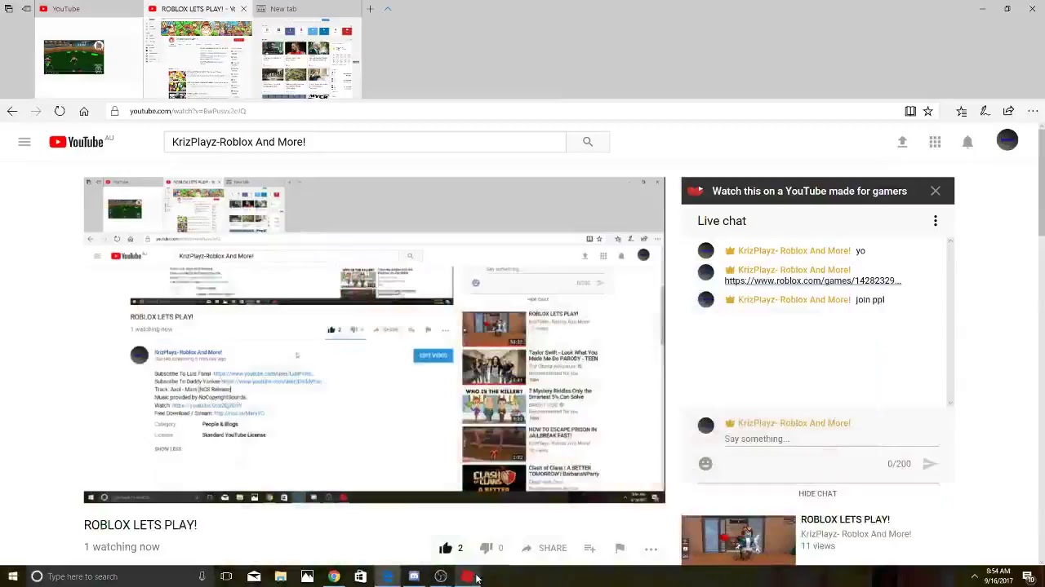Open the ROBLOX LETS PLAY! suggested video thumbnail
The height and width of the screenshot is (587, 1045).
[x=738, y=539]
